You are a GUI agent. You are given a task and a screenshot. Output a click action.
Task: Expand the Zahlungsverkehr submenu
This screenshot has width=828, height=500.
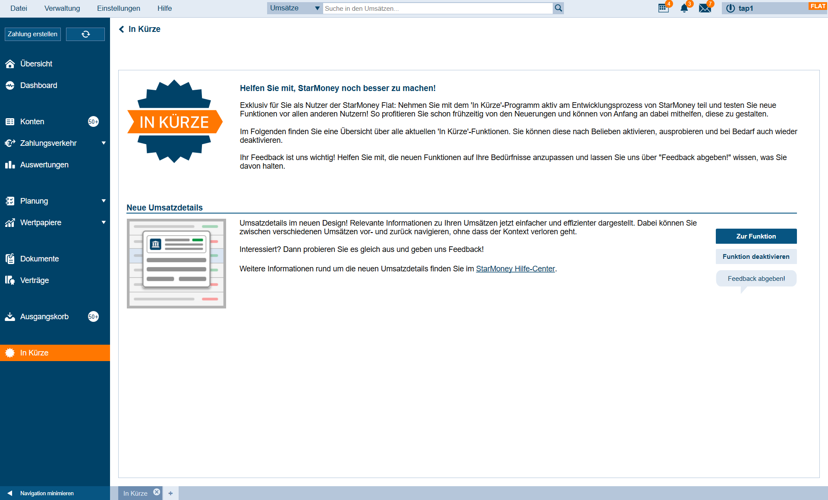[x=104, y=143]
